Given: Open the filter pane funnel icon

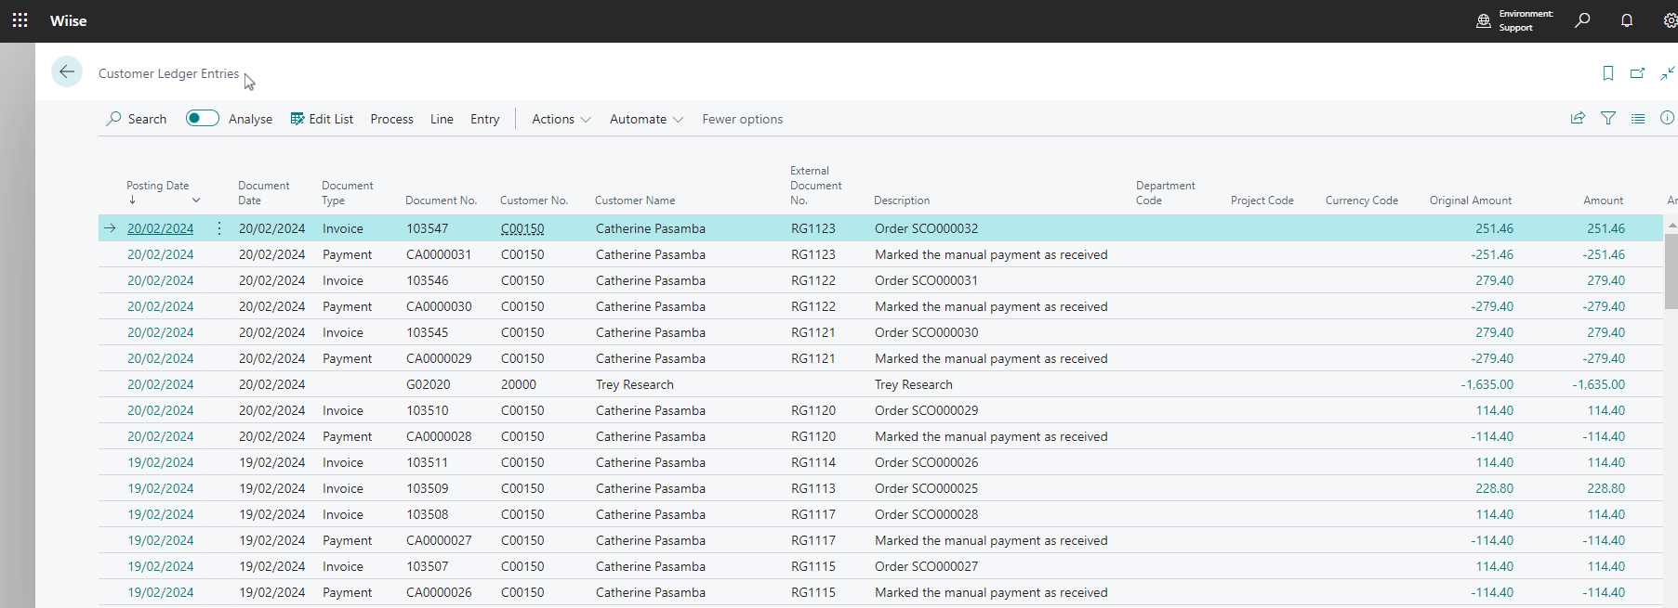Looking at the screenshot, I should click(x=1607, y=118).
